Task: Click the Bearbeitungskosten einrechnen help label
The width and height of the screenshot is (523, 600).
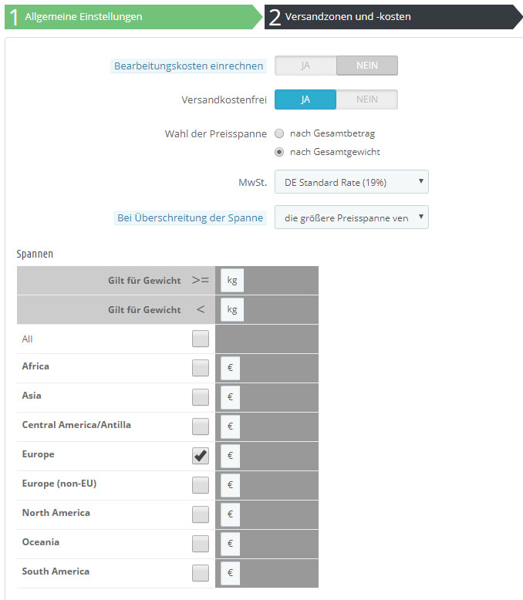Action: [189, 66]
